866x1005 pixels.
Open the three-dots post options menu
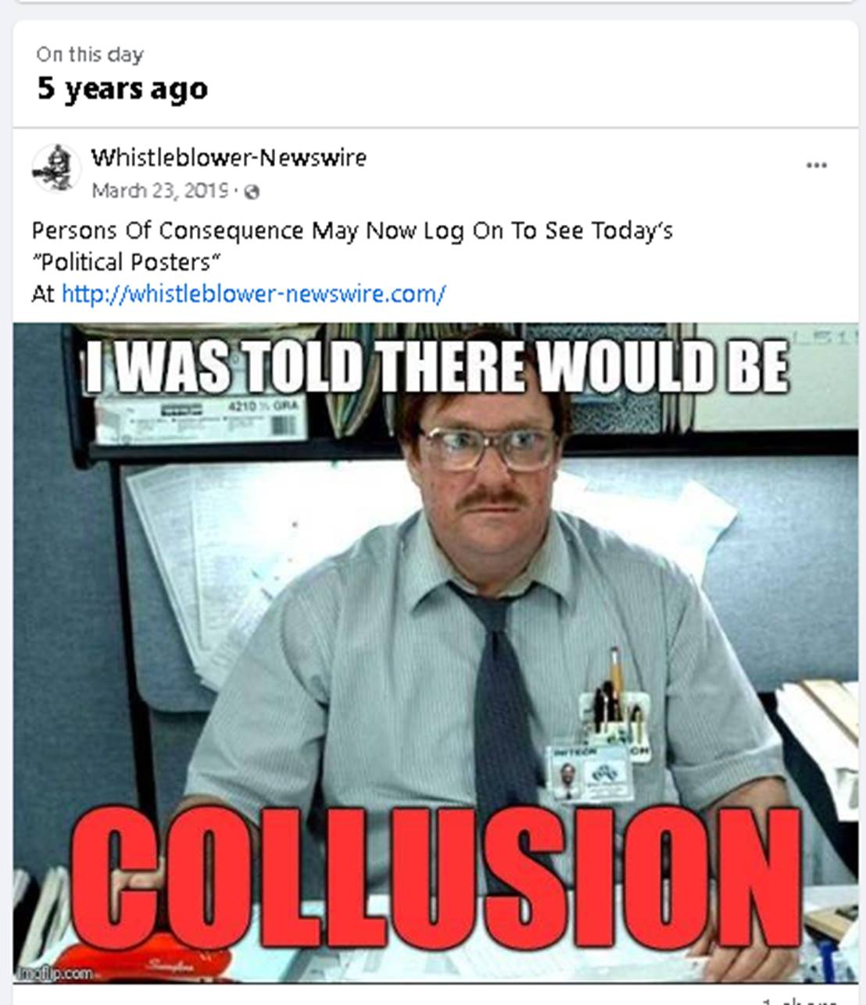(816, 166)
